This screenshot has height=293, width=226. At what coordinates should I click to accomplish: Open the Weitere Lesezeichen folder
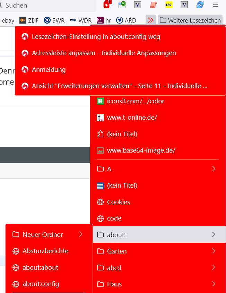click(190, 20)
